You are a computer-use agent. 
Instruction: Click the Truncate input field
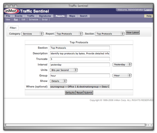80,59
